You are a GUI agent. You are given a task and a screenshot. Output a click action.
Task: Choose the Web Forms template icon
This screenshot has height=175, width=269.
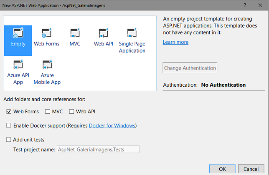point(46,33)
